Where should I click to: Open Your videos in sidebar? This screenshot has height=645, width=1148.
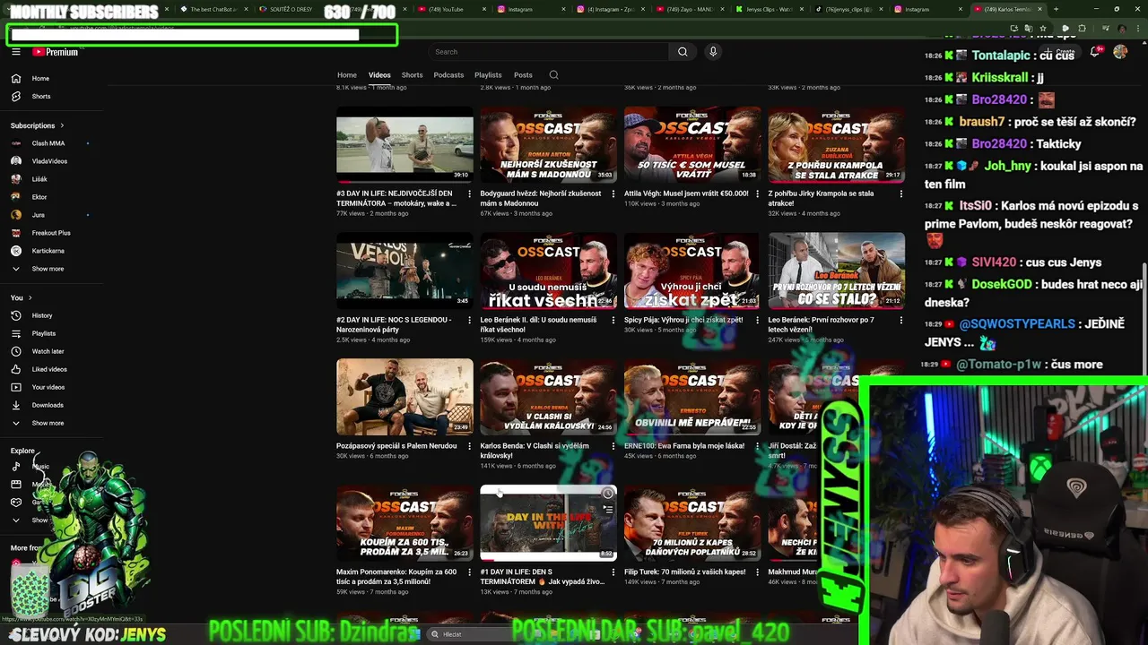coord(50,387)
